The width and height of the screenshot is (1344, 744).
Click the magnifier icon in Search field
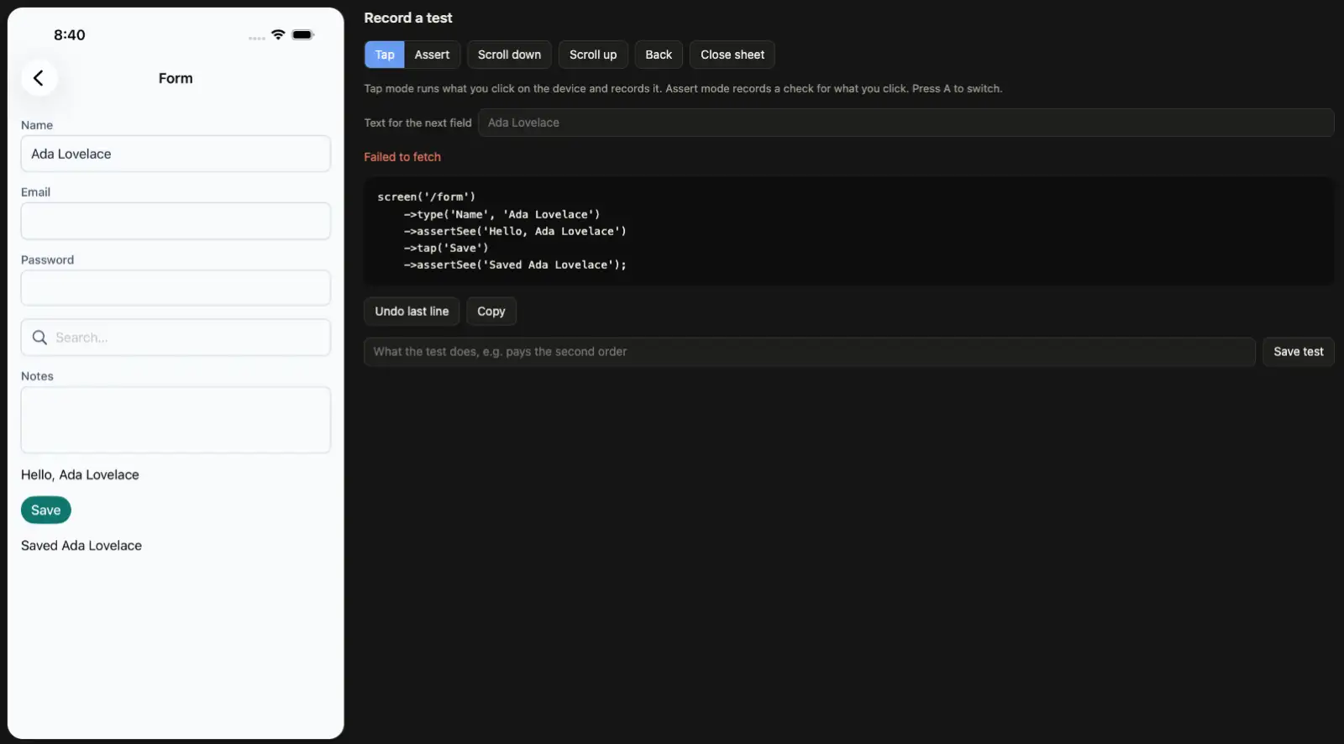(x=39, y=338)
